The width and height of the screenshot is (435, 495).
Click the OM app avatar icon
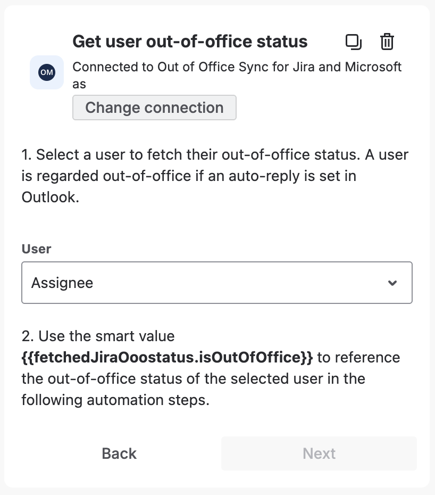[47, 72]
